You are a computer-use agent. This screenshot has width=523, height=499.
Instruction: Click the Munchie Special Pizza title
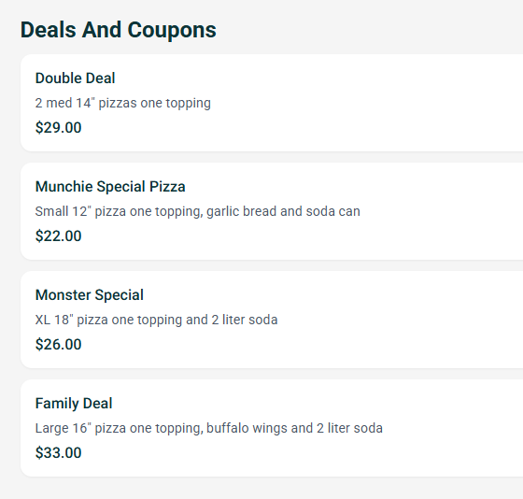coord(110,187)
